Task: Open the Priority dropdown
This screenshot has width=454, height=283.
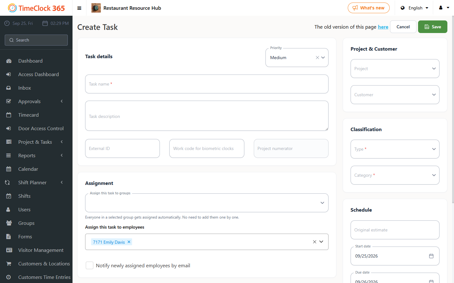Action: pos(297,58)
